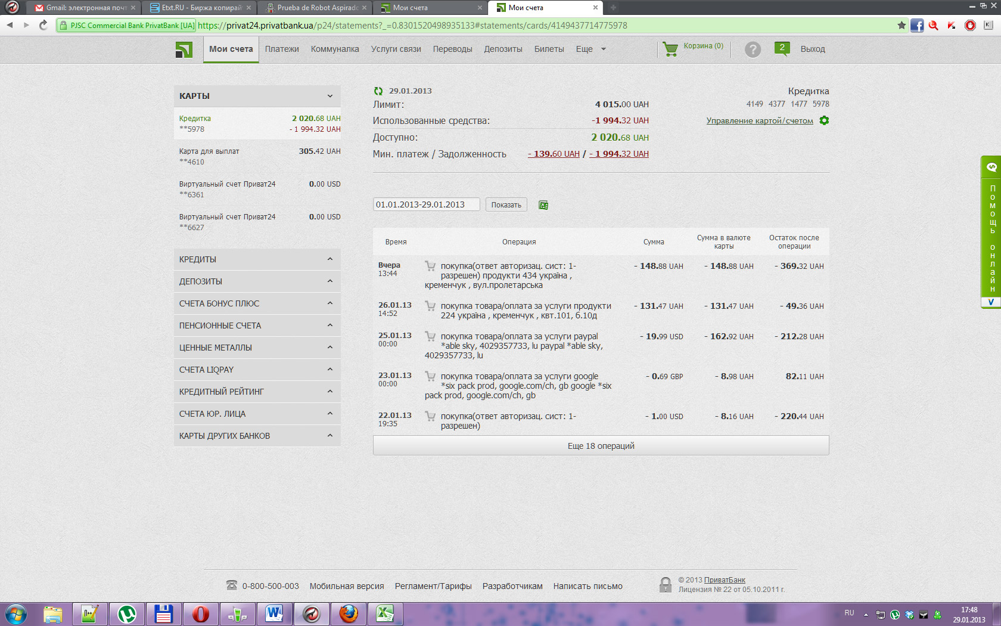Image resolution: width=1001 pixels, height=626 pixels.
Task: Switch to the Prueba de Robot browser tab
Action: [x=316, y=8]
